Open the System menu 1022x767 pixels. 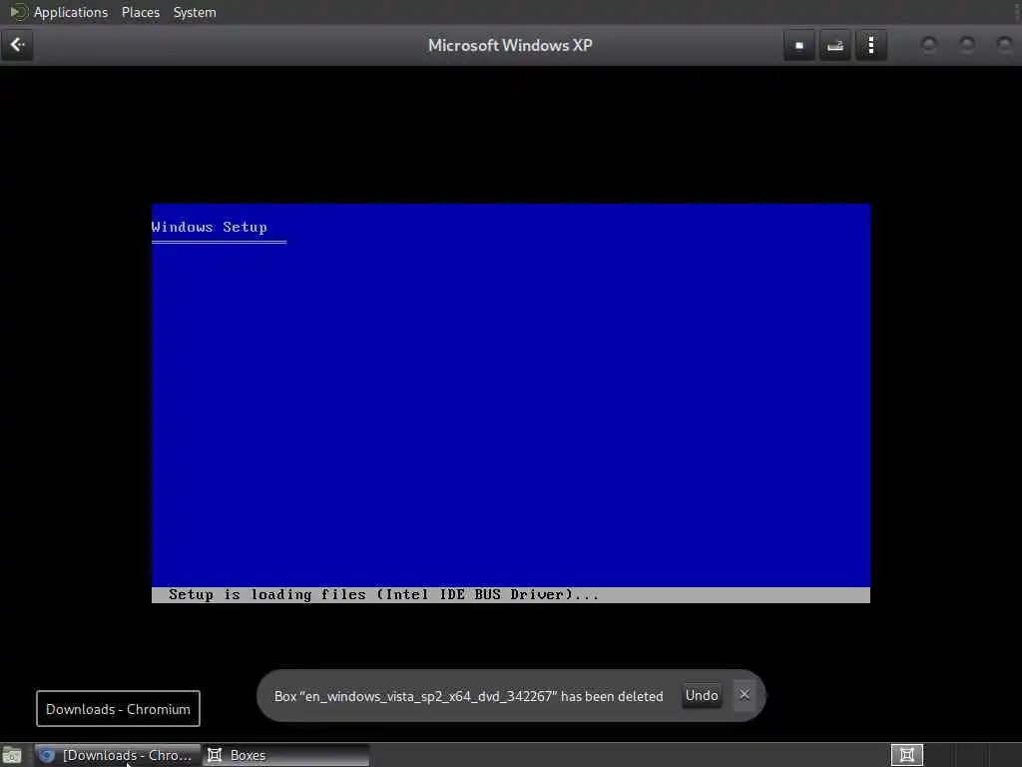(195, 12)
